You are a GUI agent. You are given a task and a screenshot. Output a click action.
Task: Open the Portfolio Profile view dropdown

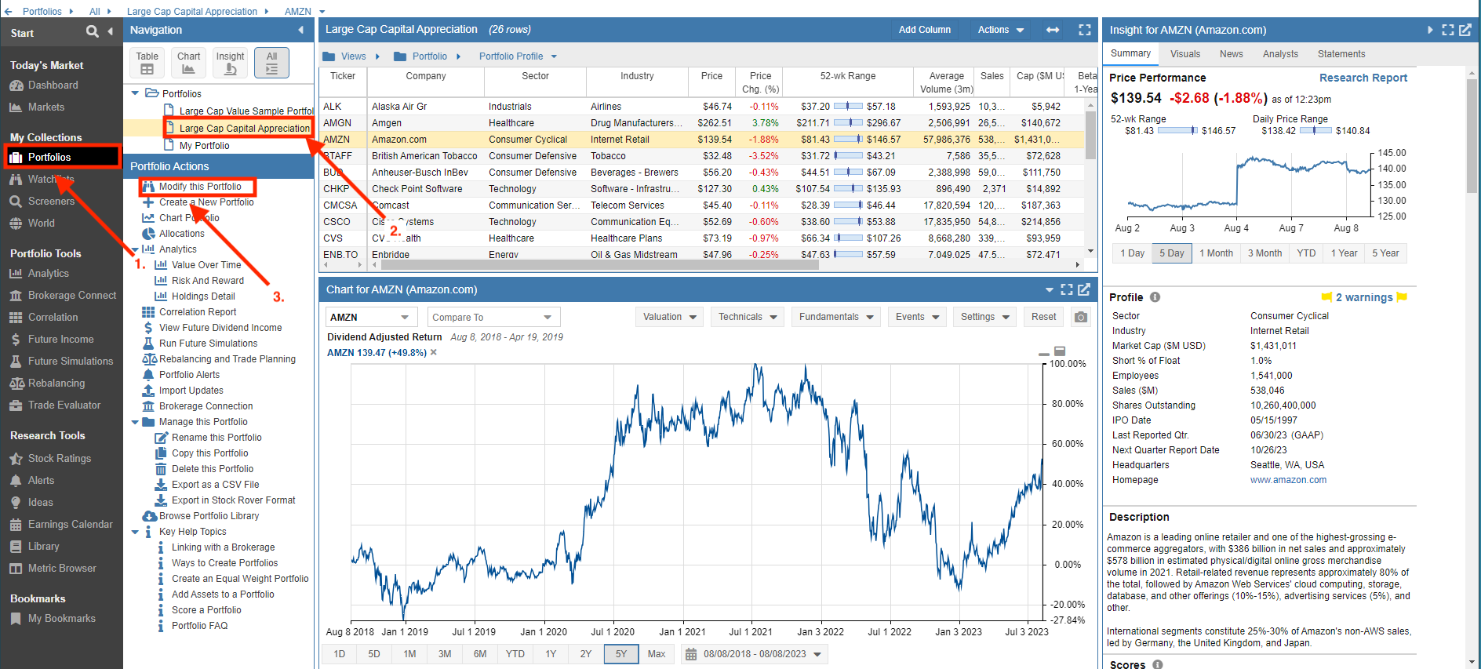pyautogui.click(x=518, y=56)
